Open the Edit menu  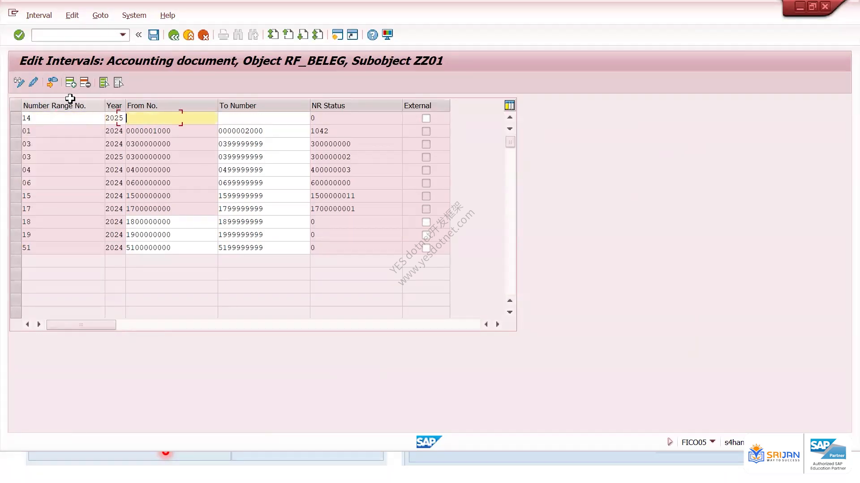[x=72, y=15]
